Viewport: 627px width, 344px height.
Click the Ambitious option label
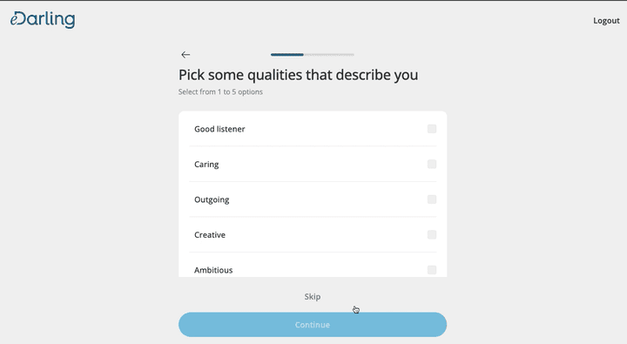pos(213,270)
